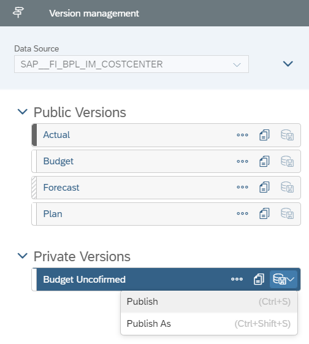The width and height of the screenshot is (309, 344).
Task: Copy the Actual version
Action: pos(264,135)
